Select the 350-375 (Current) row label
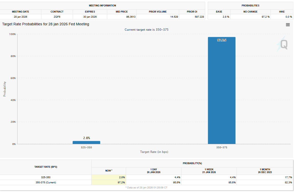294x192 pixels. tap(46, 183)
